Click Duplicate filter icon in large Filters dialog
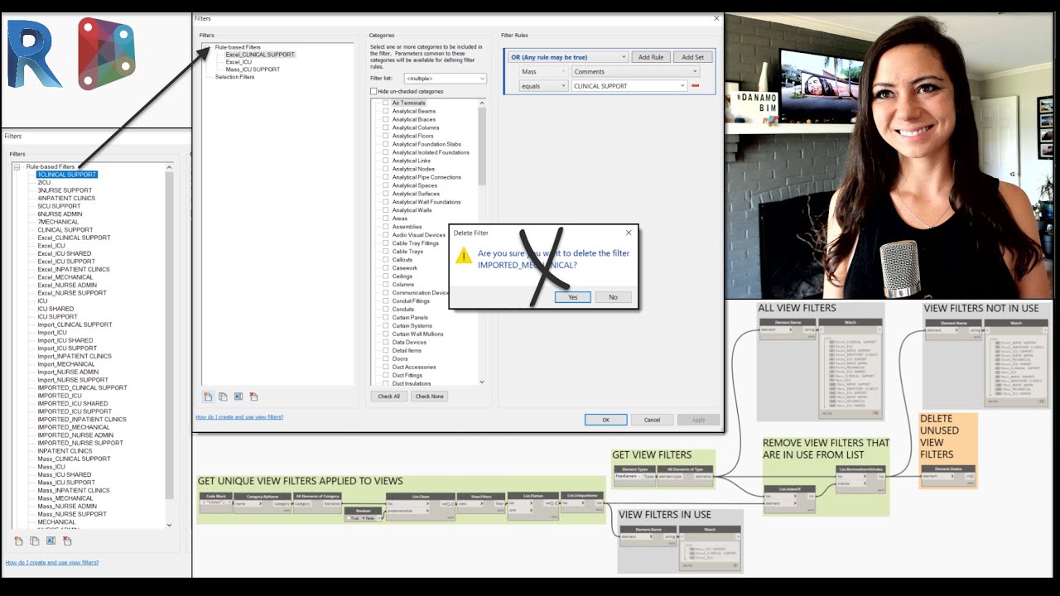The image size is (1060, 596). pyautogui.click(x=223, y=397)
